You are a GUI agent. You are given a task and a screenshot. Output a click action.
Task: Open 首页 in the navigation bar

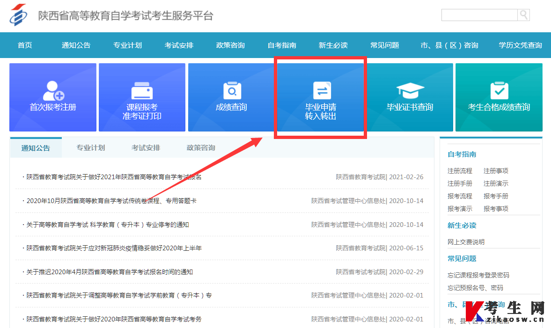(25, 45)
